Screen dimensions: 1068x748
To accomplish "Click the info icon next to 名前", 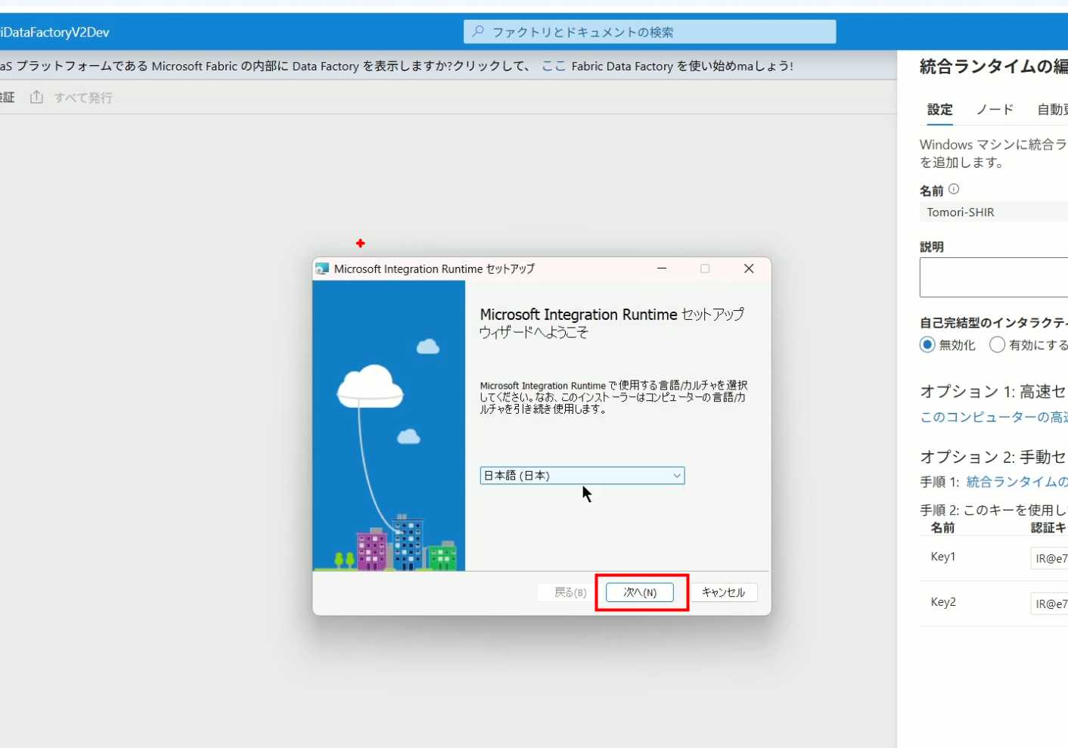I will pos(954,189).
